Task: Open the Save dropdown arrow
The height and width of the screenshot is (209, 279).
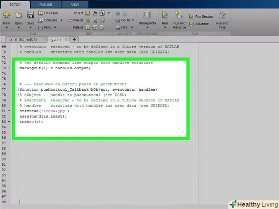Action: tap(30, 28)
